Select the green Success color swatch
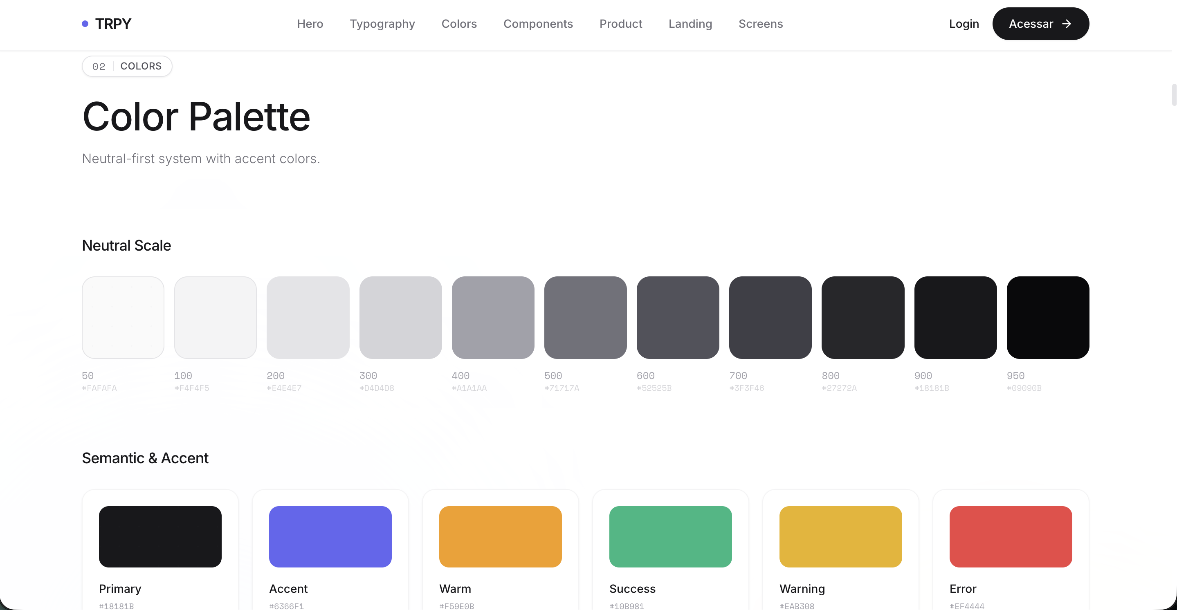The height and width of the screenshot is (610, 1177). click(x=670, y=536)
